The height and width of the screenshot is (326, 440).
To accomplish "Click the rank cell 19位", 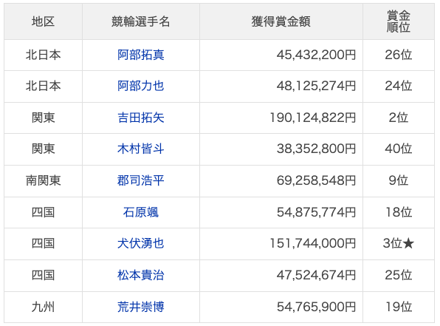I will pyautogui.click(x=399, y=307).
